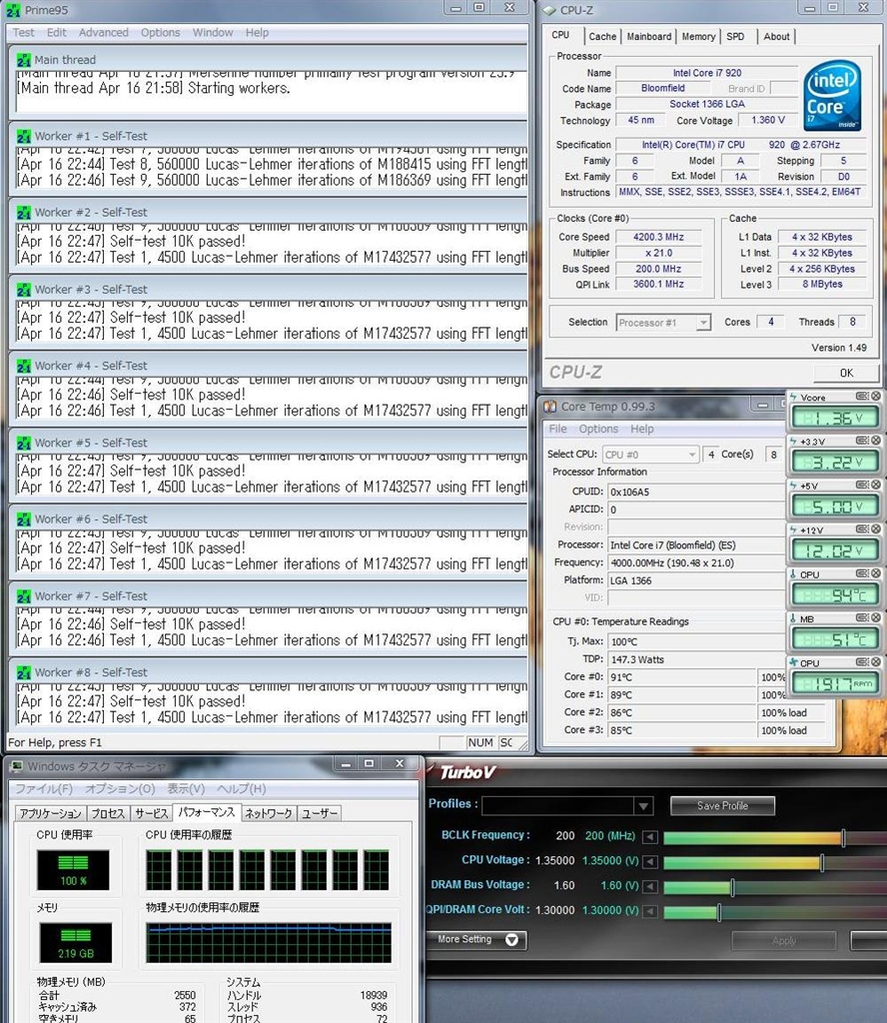Screen dimensions: 887x1023
Task: Open settings of the CPU temperature gadget
Action: pyautogui.click(x=862, y=573)
